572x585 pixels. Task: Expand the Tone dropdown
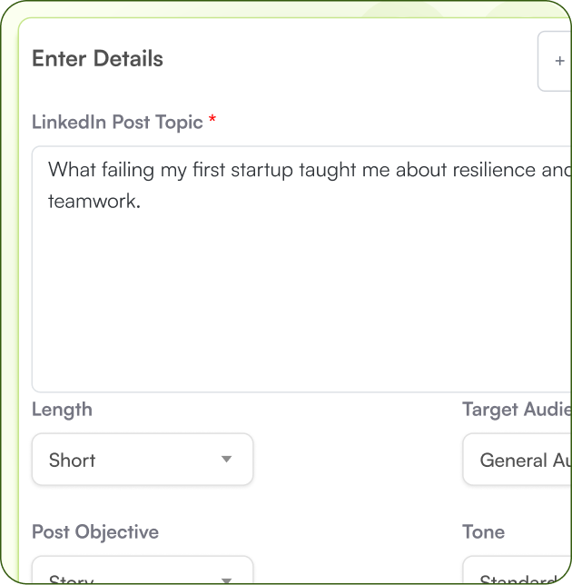pyautogui.click(x=518, y=574)
